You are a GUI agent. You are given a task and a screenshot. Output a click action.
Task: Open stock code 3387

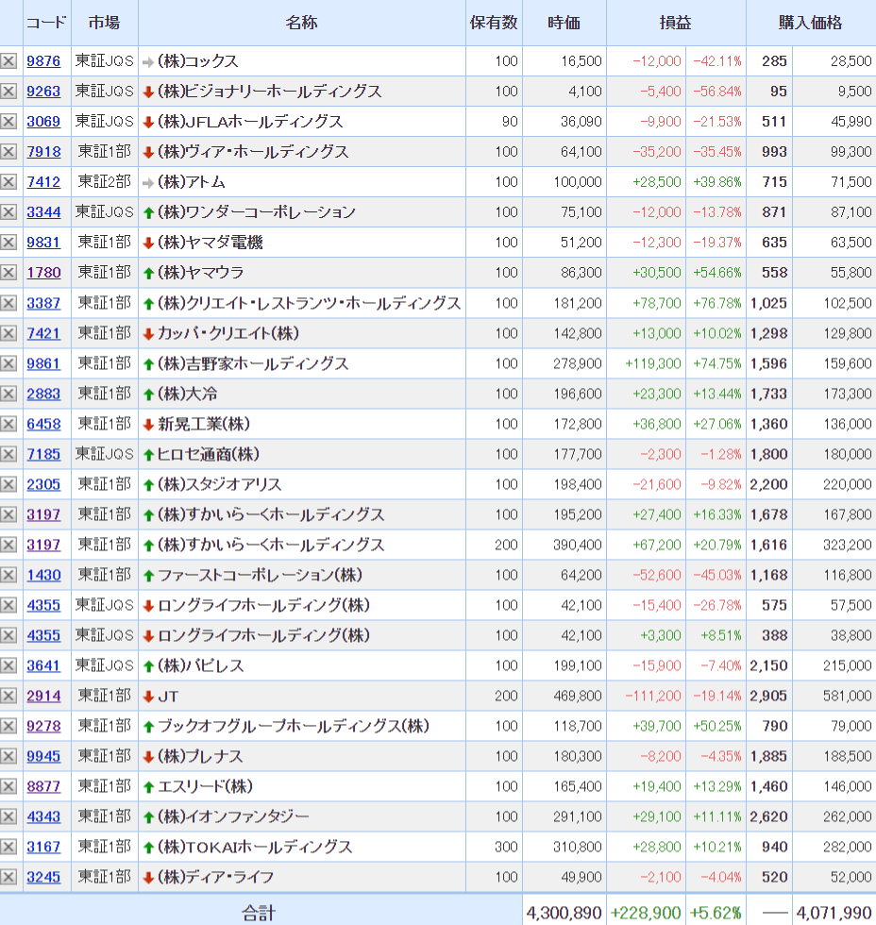click(x=43, y=303)
